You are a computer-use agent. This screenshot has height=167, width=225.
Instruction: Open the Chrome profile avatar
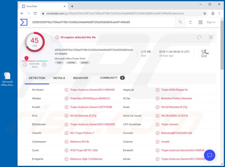(213, 13)
